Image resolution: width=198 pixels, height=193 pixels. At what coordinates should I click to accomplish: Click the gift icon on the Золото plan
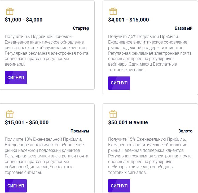113,114
